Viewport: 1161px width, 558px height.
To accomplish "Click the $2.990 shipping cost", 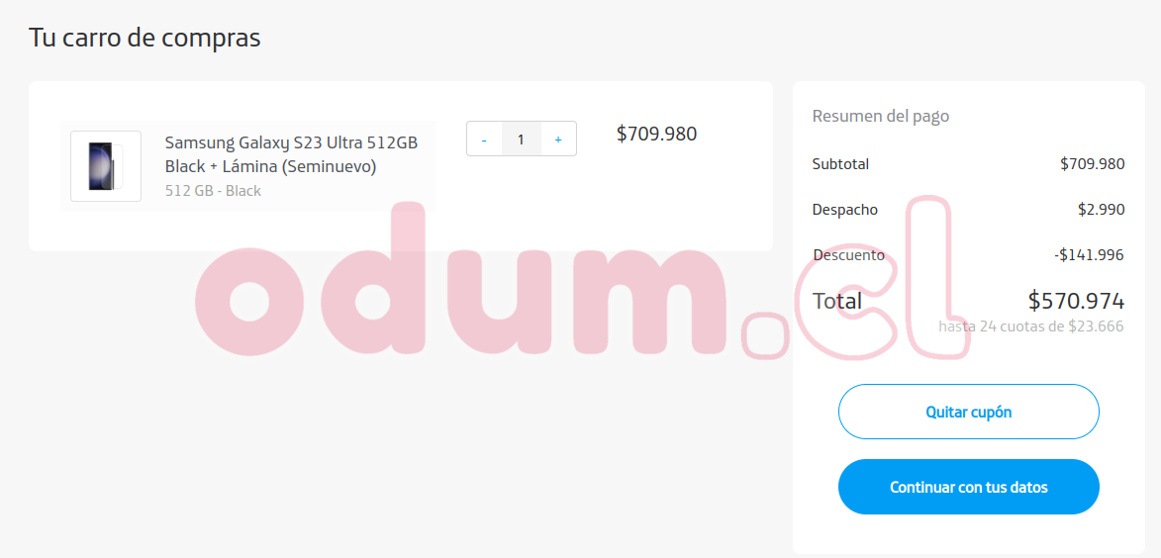I will (1101, 210).
